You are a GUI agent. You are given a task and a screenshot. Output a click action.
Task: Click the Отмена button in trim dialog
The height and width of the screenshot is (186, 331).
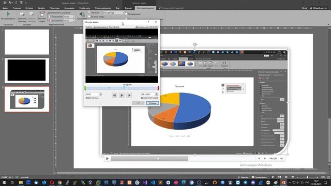click(153, 103)
